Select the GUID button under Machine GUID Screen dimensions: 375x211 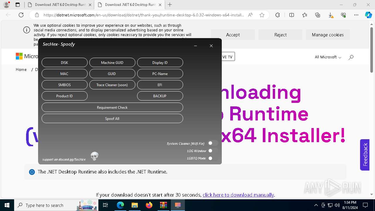[112, 74]
